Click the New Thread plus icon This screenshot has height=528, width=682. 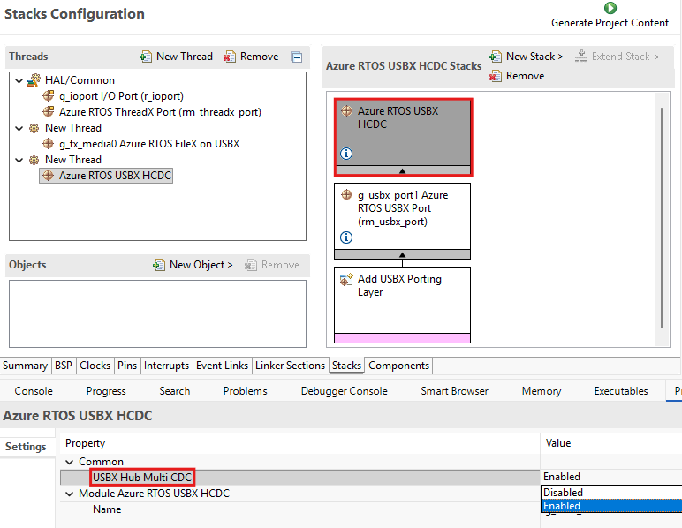tap(146, 57)
